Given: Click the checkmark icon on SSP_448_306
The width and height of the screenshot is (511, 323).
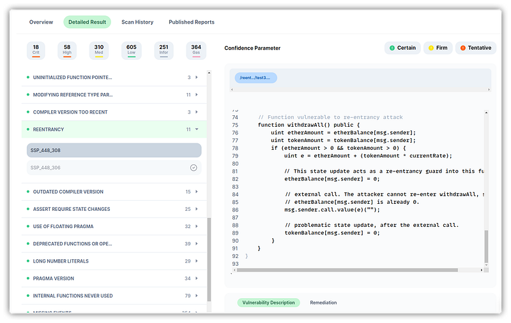Looking at the screenshot, I should tap(194, 168).
